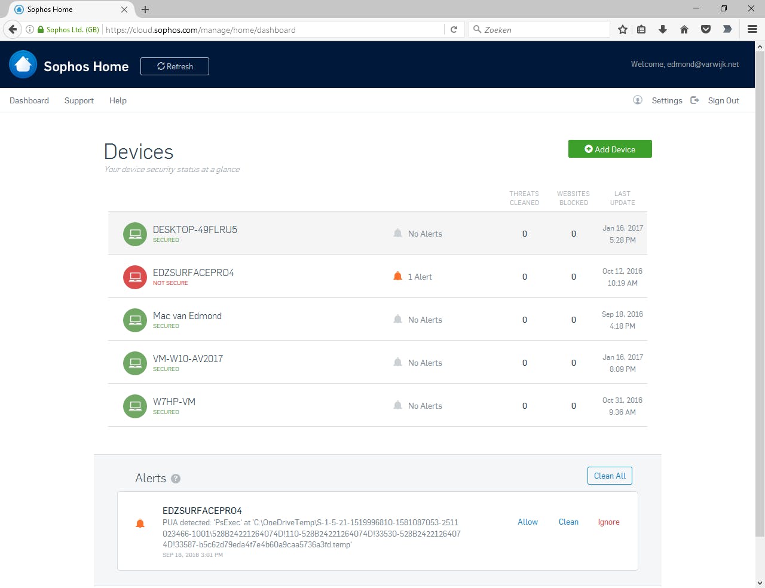Open the Pocket icon in the toolbar
The image size is (765, 588).
pos(706,29)
